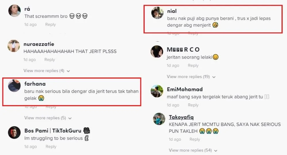The height and width of the screenshot is (155, 287).
Task: Open EmiMohamad's profile avatar
Action: pos(157,91)
